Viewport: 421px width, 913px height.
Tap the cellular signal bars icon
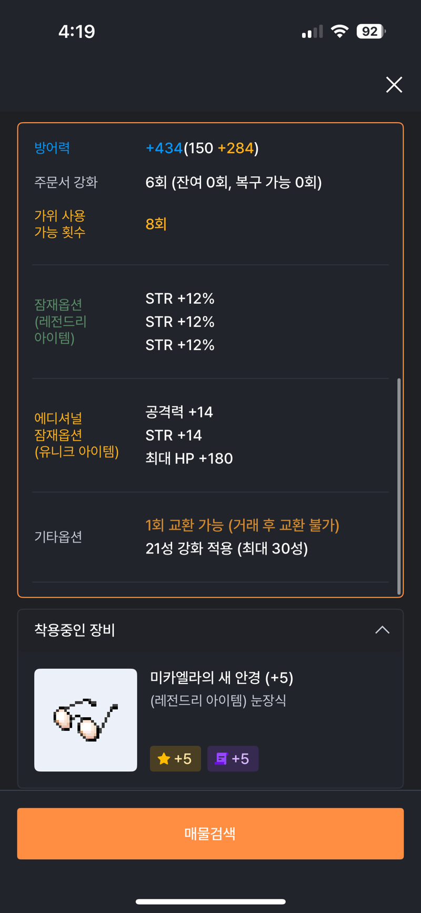[x=312, y=32]
